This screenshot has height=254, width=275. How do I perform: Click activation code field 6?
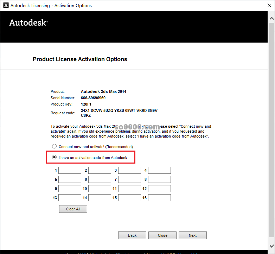pyautogui.click(x=100, y=179)
